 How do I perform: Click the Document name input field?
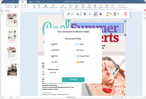click(73, 73)
